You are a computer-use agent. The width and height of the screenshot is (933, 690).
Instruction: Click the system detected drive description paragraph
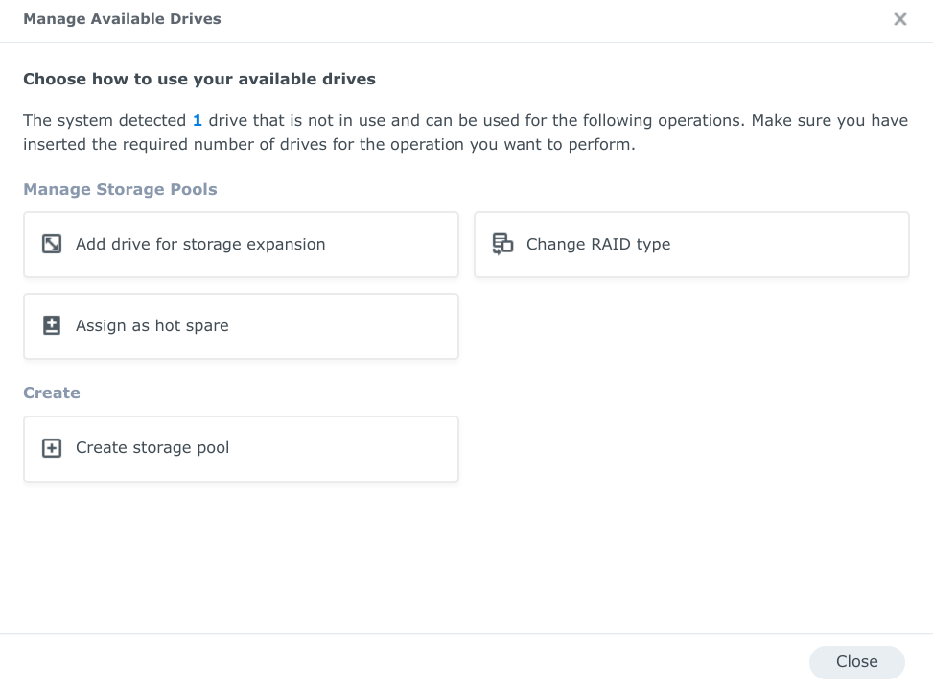click(460, 133)
